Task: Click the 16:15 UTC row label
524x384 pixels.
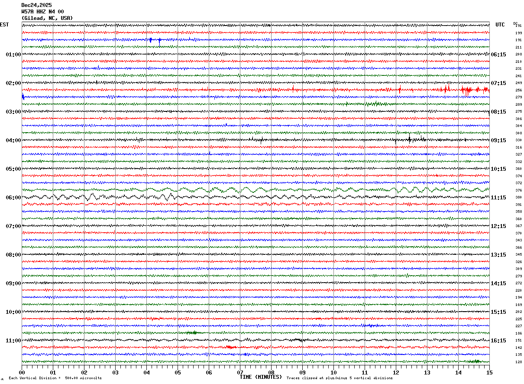Action: tap(498, 341)
